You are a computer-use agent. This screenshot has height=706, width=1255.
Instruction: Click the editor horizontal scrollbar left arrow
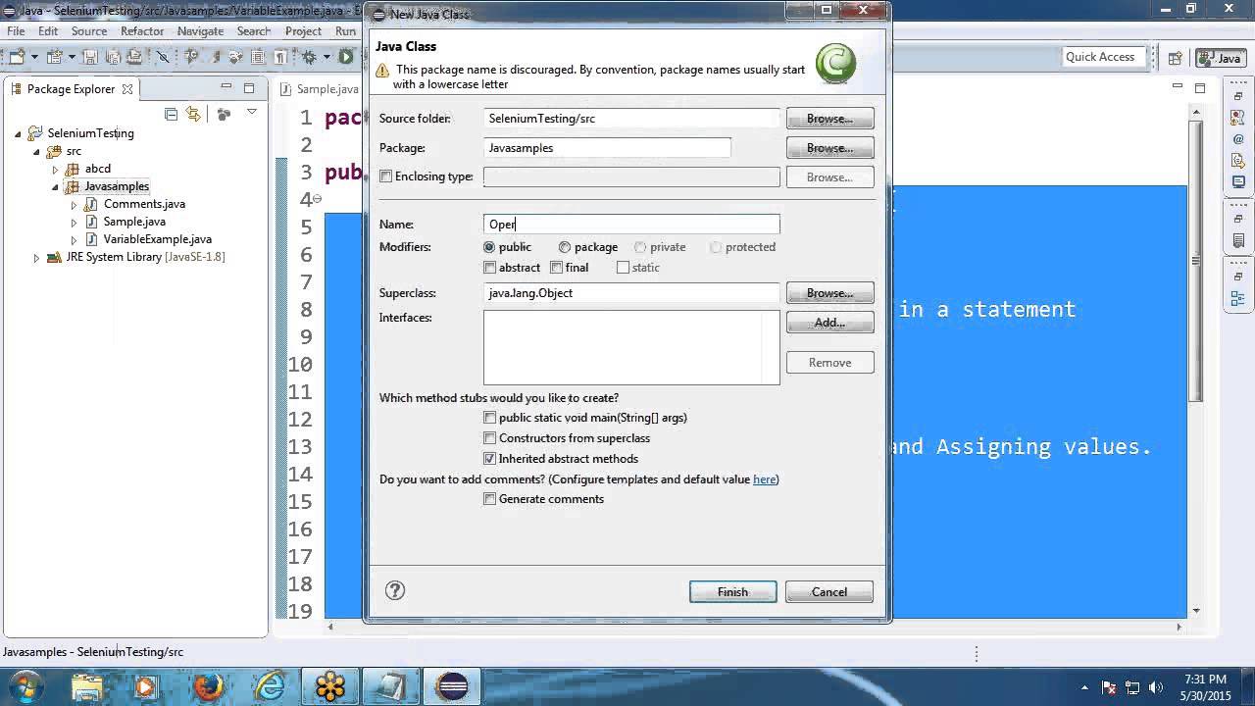pyautogui.click(x=330, y=626)
